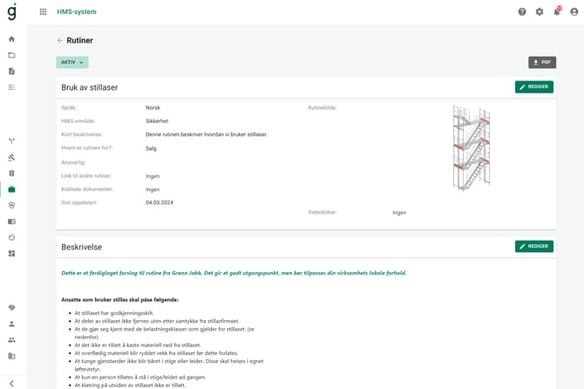Click the gavel icon in sidebar
The image size is (584, 389).
[11, 157]
